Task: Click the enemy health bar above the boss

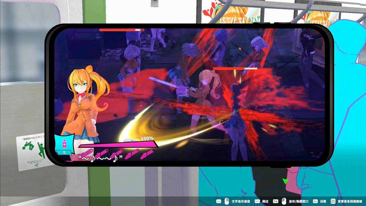Action: coord(236,69)
